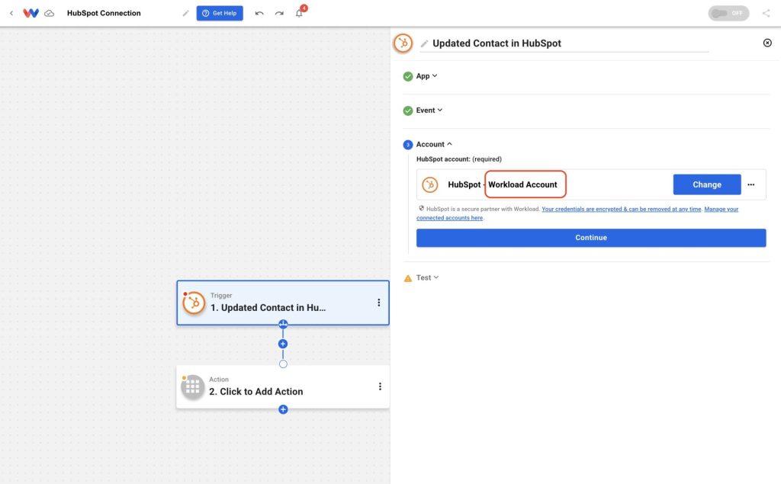
Task: Add a step using the plus between nodes
Action: 283,344
